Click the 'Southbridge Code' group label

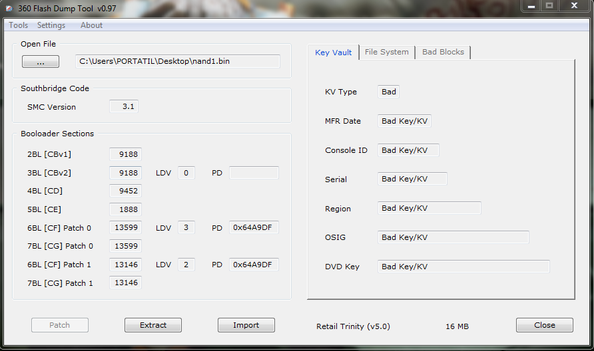click(x=55, y=88)
